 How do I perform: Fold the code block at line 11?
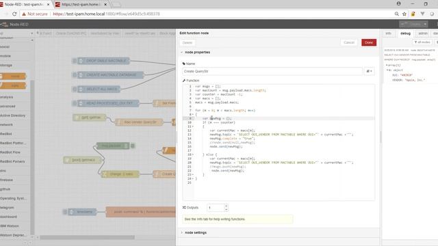pos(193,126)
